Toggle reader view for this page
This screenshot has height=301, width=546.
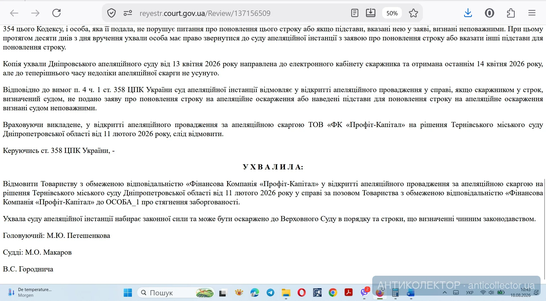click(355, 13)
